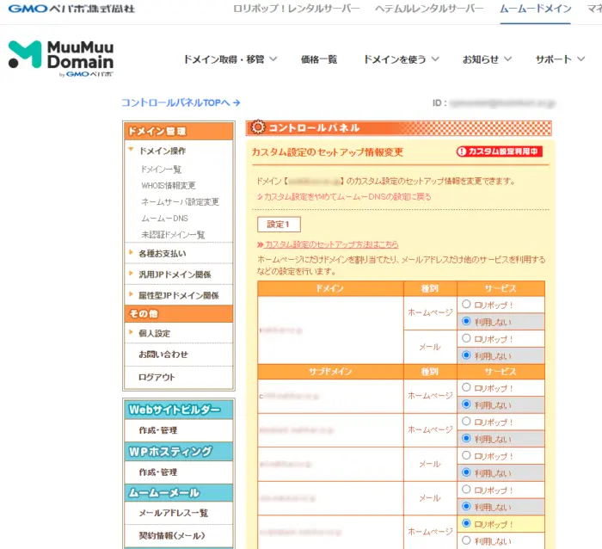Click the コントロールパネル gear header icon
The width and height of the screenshot is (602, 549).
[256, 127]
